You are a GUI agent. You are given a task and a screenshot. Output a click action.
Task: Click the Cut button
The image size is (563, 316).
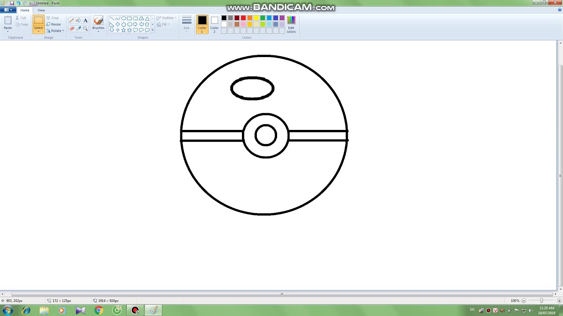pyautogui.click(x=20, y=18)
